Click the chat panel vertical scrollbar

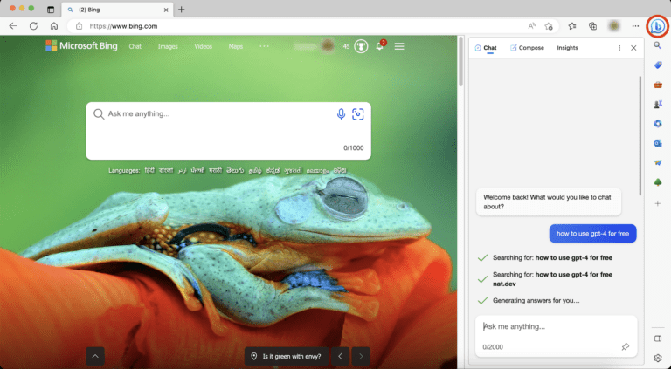tap(640, 136)
